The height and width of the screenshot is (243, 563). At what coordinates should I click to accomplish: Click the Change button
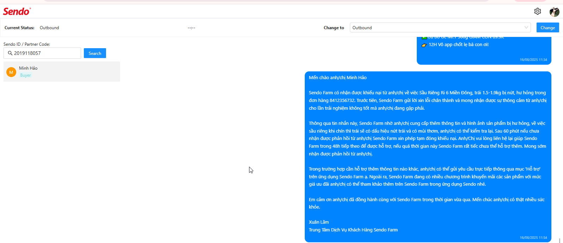pyautogui.click(x=547, y=27)
